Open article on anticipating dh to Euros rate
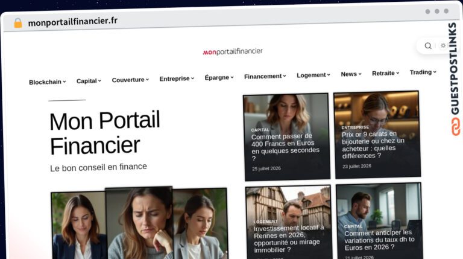The height and width of the screenshot is (259, 463). (x=379, y=240)
